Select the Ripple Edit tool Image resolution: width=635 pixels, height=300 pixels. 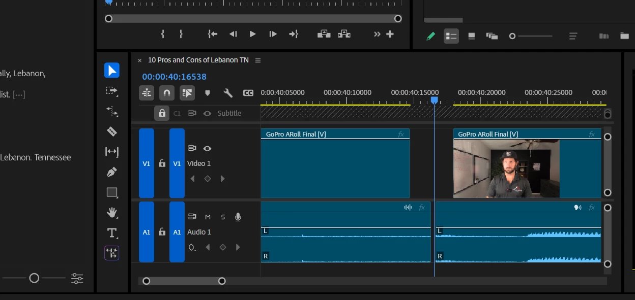pos(112,111)
